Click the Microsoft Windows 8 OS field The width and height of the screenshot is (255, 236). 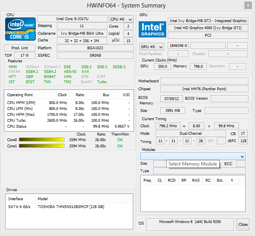coord(190,225)
